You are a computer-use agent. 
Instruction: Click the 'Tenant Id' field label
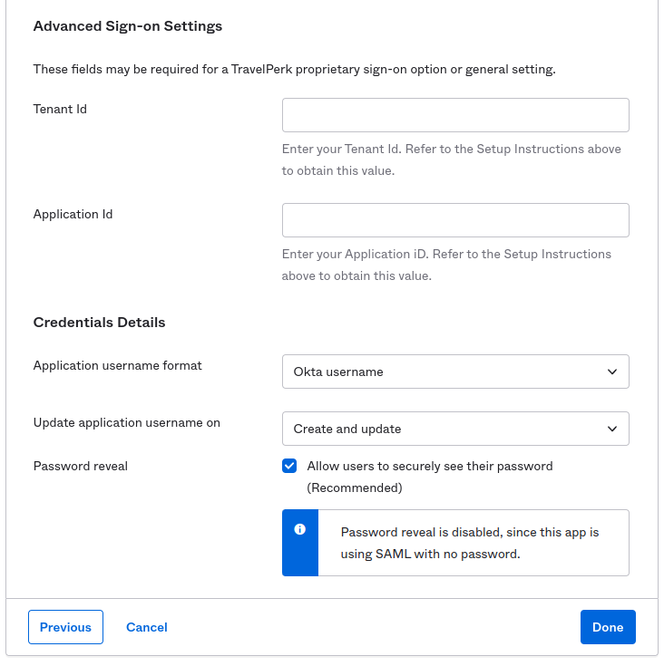[x=60, y=109]
